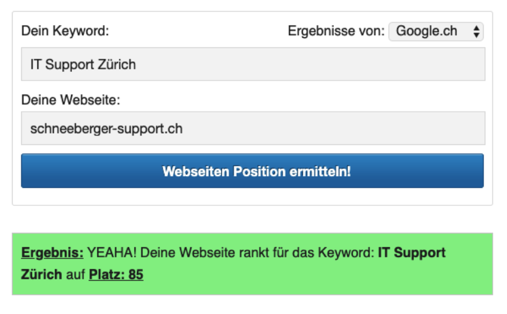Viewport: 507px width, 314px height.
Task: Open the Google.ch search engine dropdown
Action: [x=436, y=31]
